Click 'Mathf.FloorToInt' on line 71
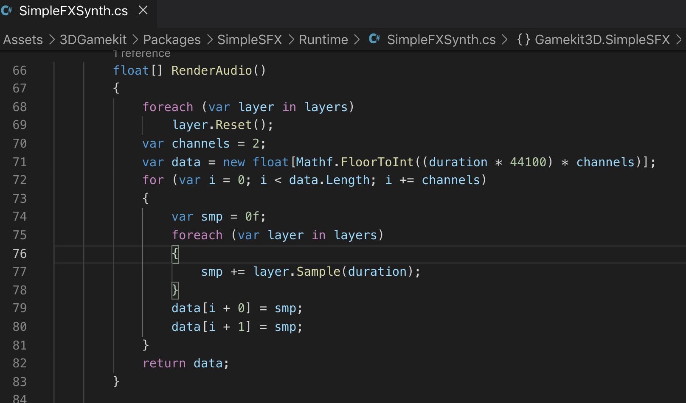This screenshot has height=403, width=686. point(354,162)
